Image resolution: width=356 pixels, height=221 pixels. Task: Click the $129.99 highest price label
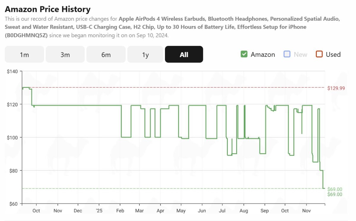[x=336, y=88]
